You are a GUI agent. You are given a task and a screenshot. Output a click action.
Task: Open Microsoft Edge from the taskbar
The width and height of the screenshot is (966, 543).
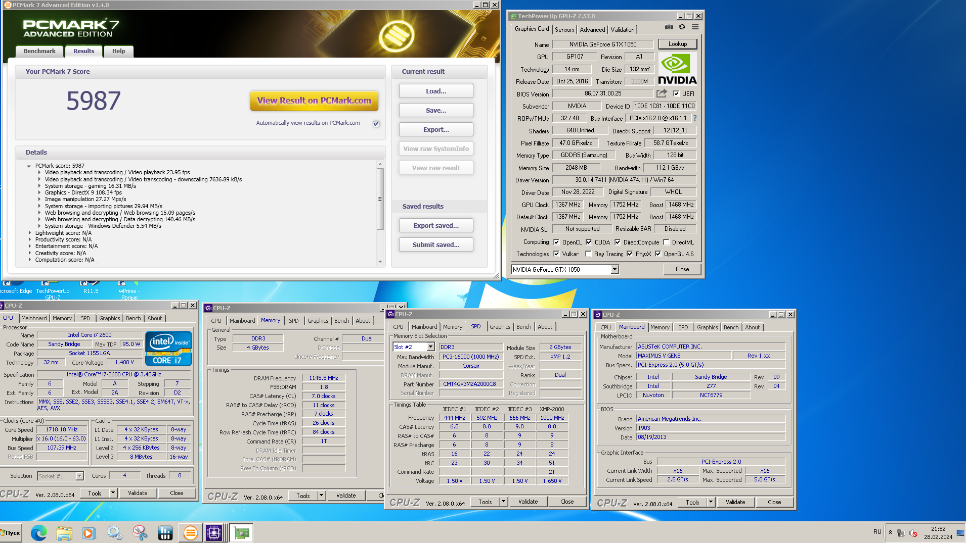tap(39, 533)
